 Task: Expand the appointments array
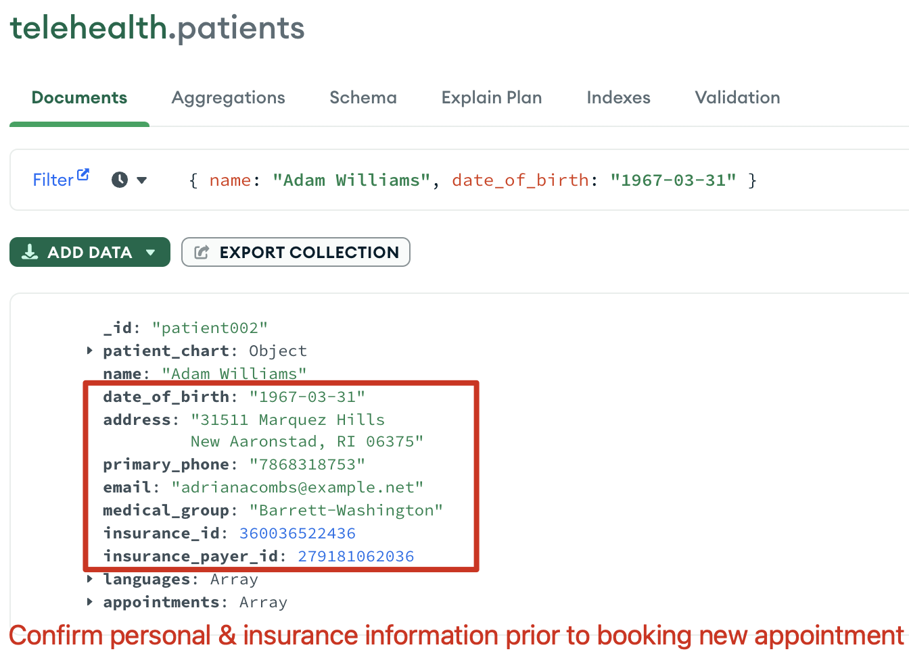pyautogui.click(x=89, y=602)
